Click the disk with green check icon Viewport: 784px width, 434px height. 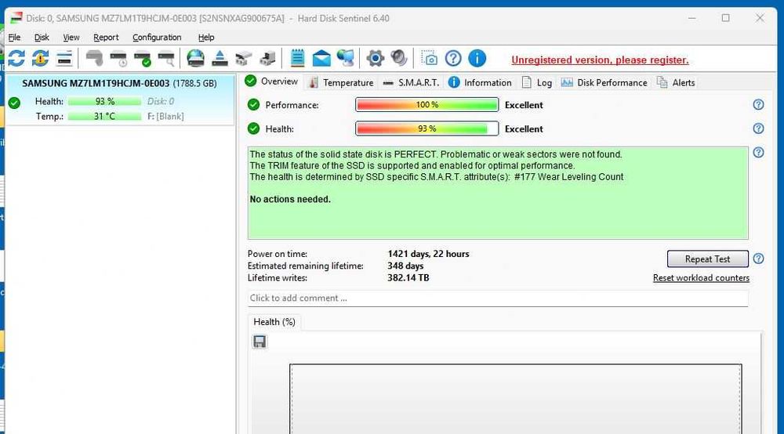(143, 59)
